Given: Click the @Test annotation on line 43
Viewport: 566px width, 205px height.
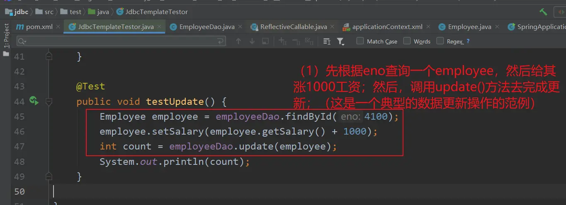Looking at the screenshot, I should point(90,87).
